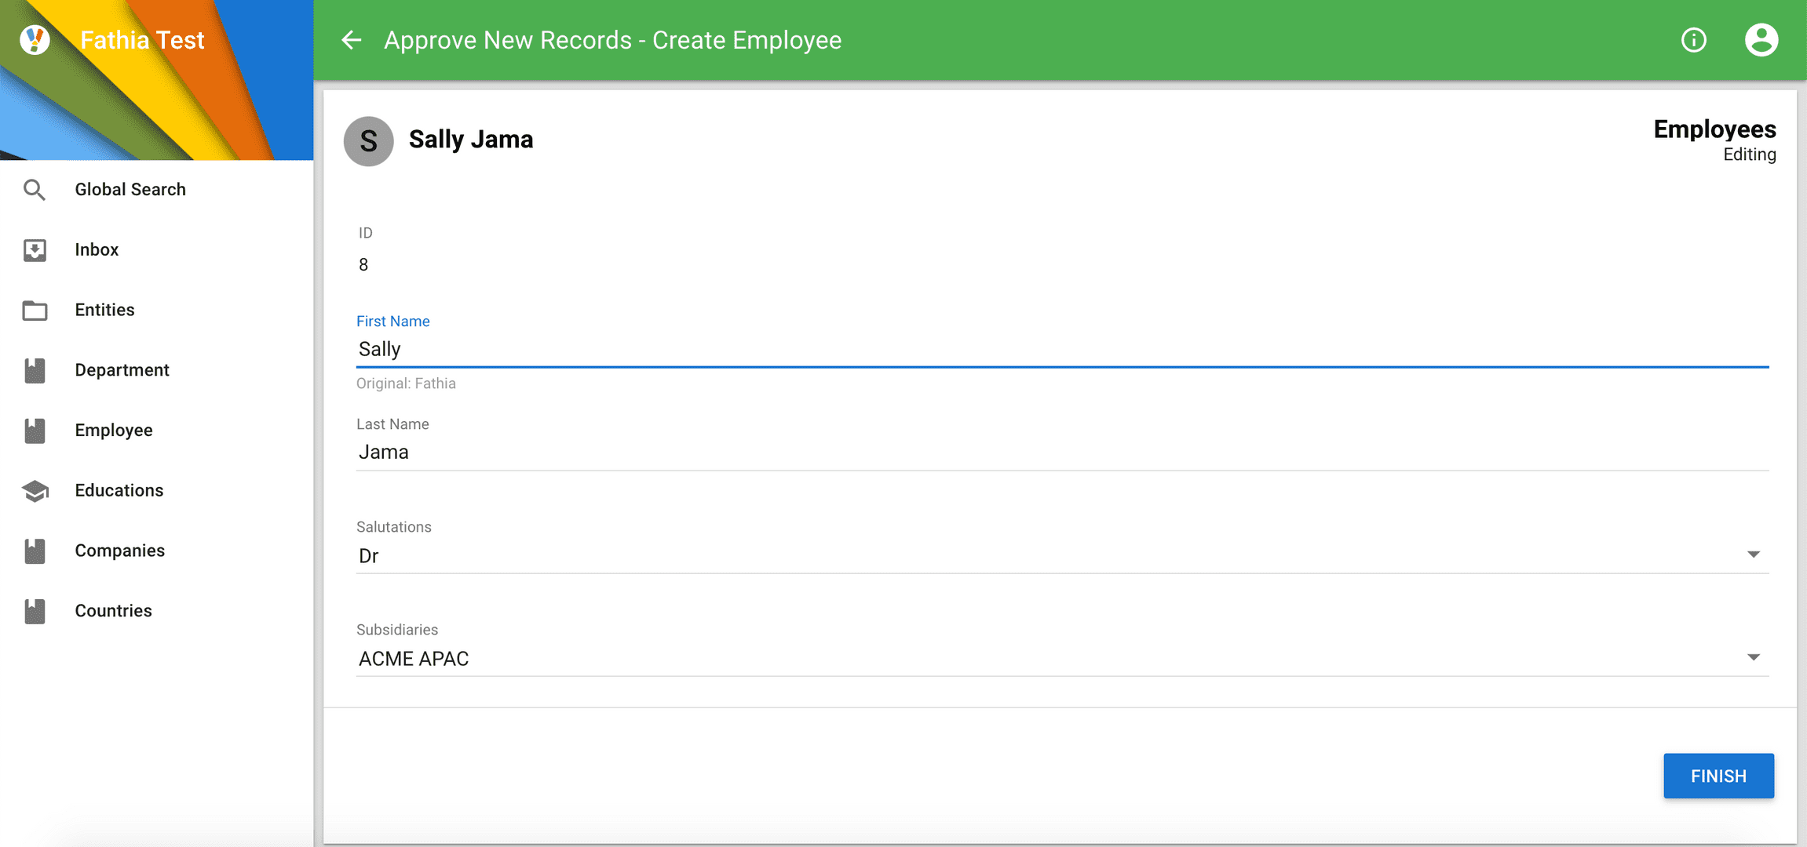Image resolution: width=1807 pixels, height=847 pixels.
Task: Click the 'Original: Fathia' hint text
Action: pos(406,384)
